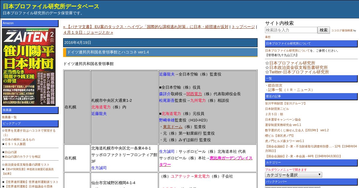The height and width of the screenshot is (188, 359).
Task: Click 東京ドーム link
Action: [173, 127]
